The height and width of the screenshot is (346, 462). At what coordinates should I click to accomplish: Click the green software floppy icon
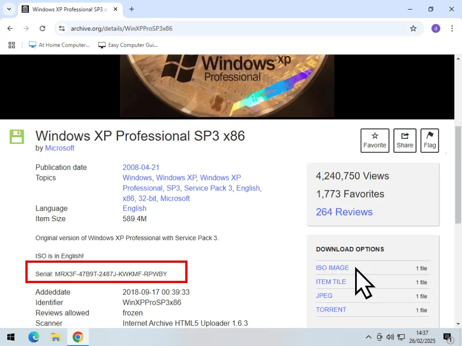tap(17, 137)
